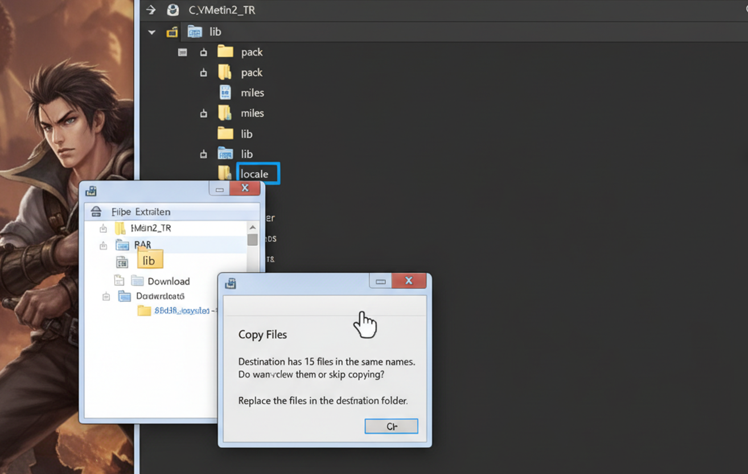748x474 pixels.
Task: Click the Download folder icon
Action: pos(137,281)
